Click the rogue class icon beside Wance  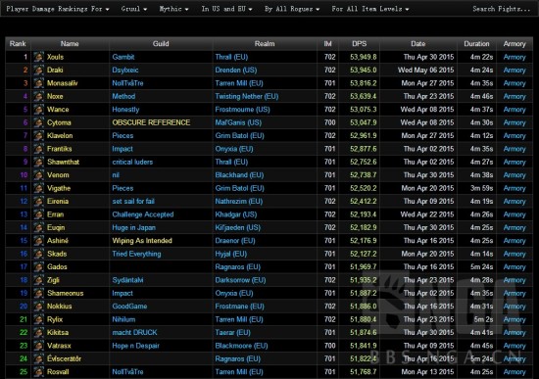tap(39, 110)
